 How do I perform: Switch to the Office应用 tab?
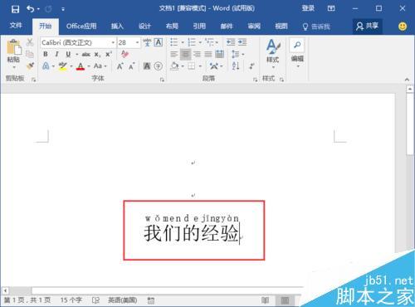coord(81,27)
